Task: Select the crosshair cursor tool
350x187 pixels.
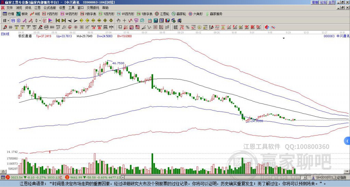Action: (124, 21)
